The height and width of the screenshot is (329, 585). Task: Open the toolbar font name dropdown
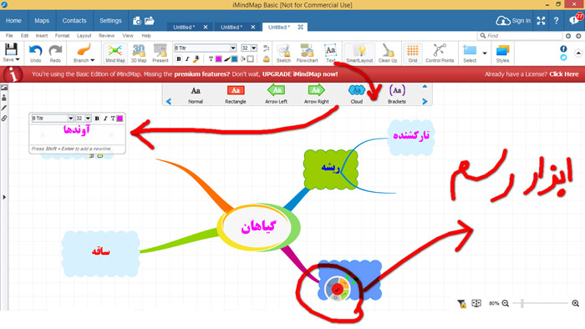[233, 48]
